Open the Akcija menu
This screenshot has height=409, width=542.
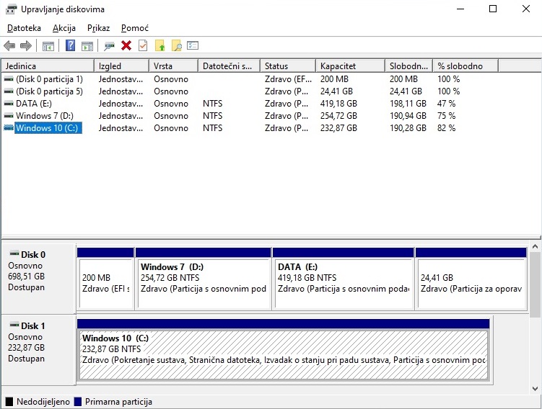click(64, 27)
